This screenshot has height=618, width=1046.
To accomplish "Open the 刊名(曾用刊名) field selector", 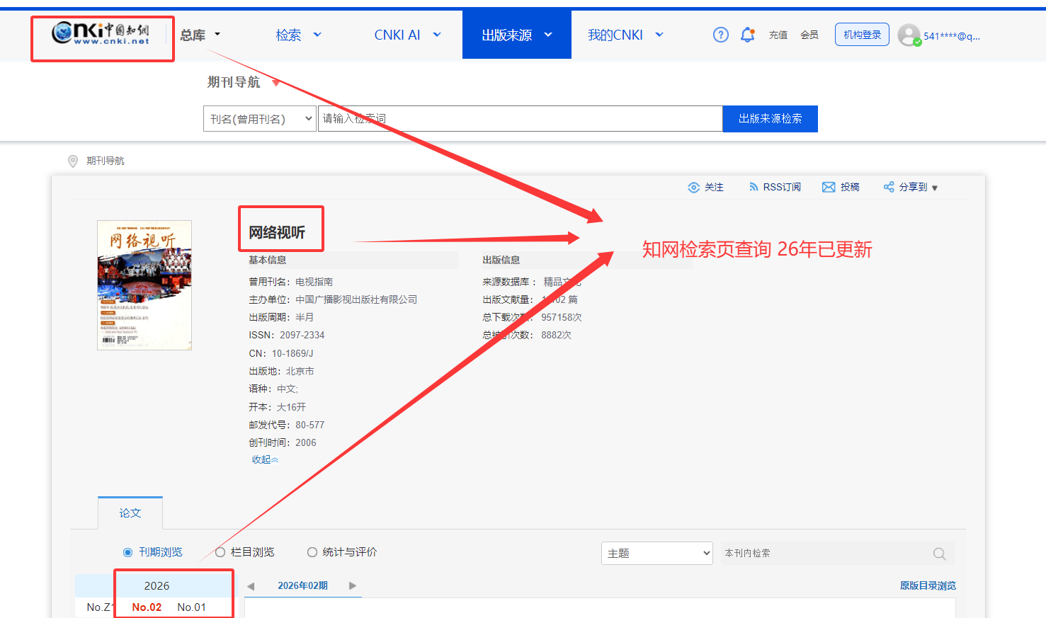I will tap(260, 119).
